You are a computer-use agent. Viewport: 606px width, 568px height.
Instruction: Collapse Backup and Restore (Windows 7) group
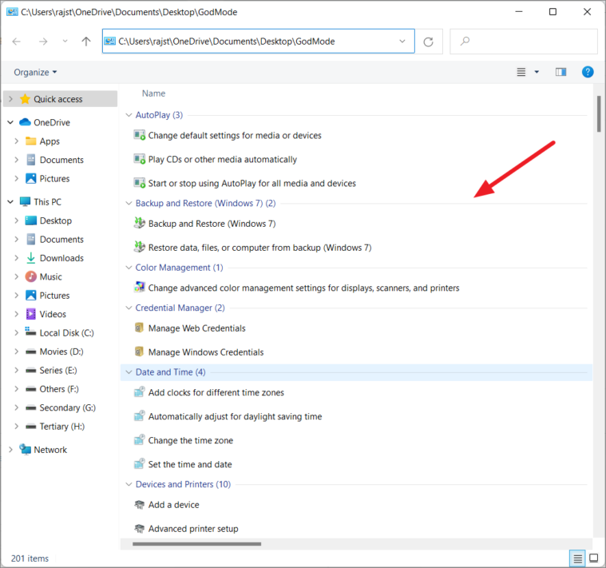(129, 203)
